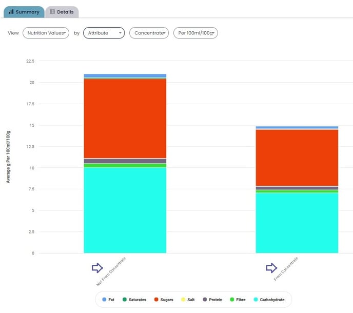Click the arrow icon beside From Concentrate
The height and width of the screenshot is (313, 353).
pyautogui.click(x=271, y=267)
